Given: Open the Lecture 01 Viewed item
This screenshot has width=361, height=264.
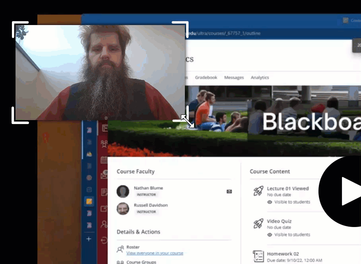Looking at the screenshot, I should (288, 188).
